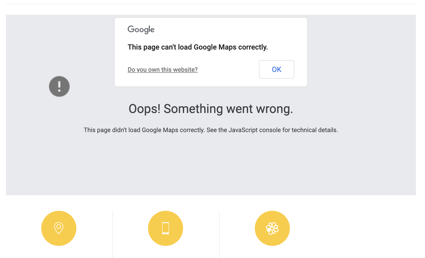425x258 pixels.
Task: Select the yellow flower icon
Action: [272, 228]
